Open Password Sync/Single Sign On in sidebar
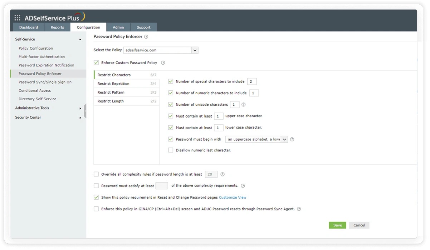The image size is (430, 250). (45, 82)
